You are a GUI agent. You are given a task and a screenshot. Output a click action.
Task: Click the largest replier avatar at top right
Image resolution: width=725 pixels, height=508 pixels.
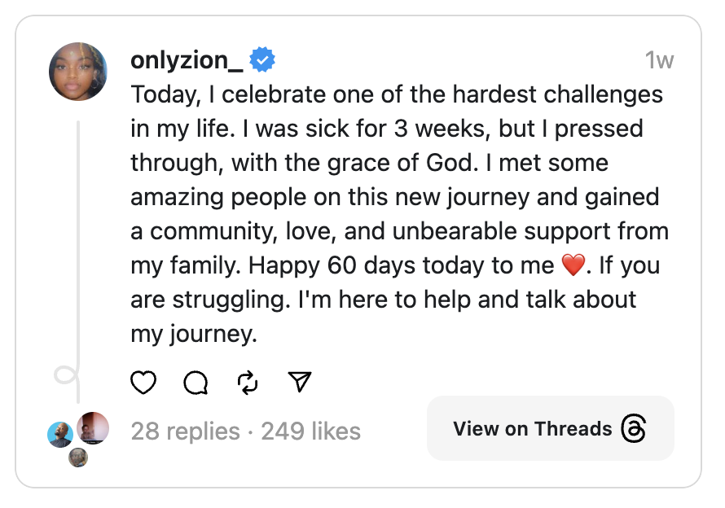93,427
